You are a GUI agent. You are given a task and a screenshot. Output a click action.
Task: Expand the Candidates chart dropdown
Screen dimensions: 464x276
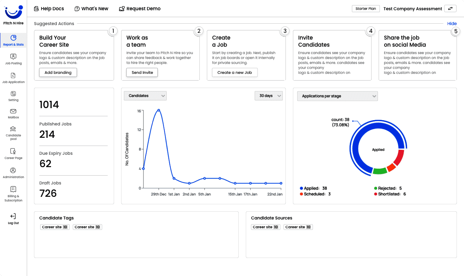pyautogui.click(x=145, y=96)
